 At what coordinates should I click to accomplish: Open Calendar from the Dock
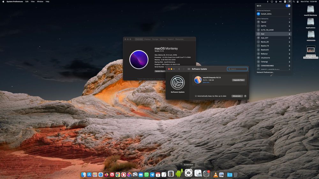point(158,175)
